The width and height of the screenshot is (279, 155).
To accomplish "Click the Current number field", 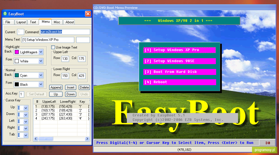I will click(x=20, y=32).
